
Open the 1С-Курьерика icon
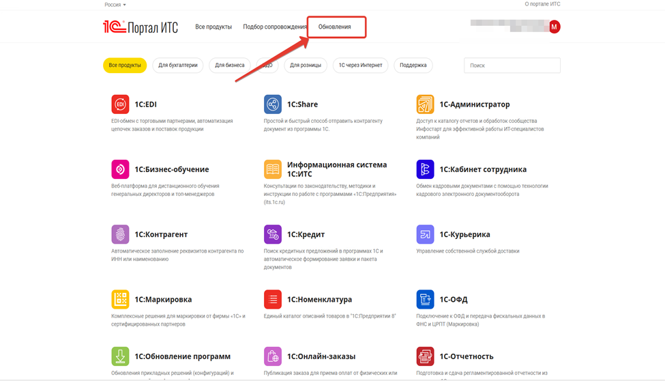[x=425, y=234]
